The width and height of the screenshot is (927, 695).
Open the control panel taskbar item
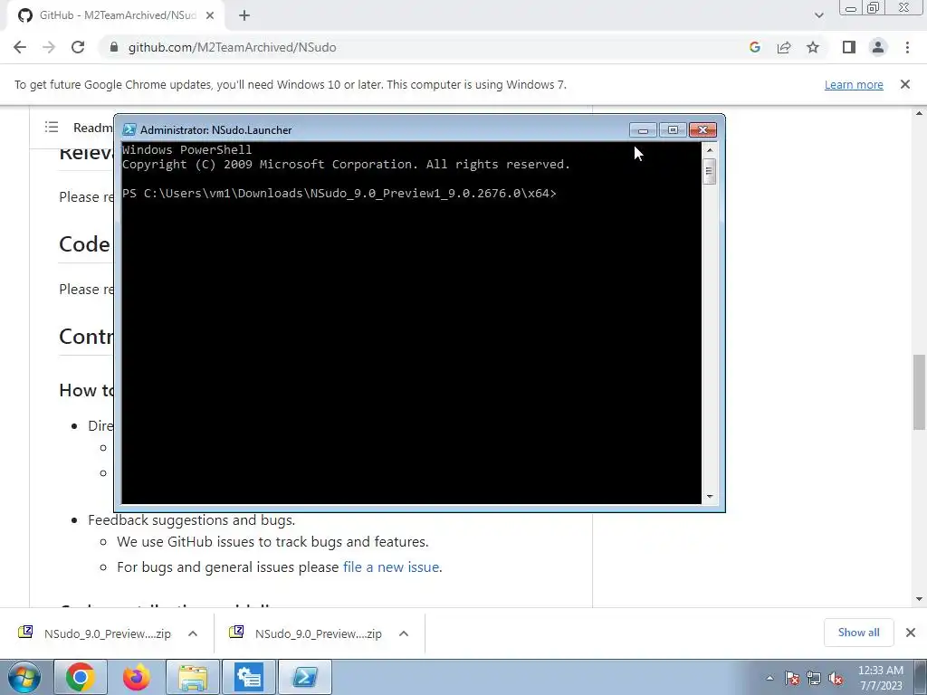coord(249,677)
